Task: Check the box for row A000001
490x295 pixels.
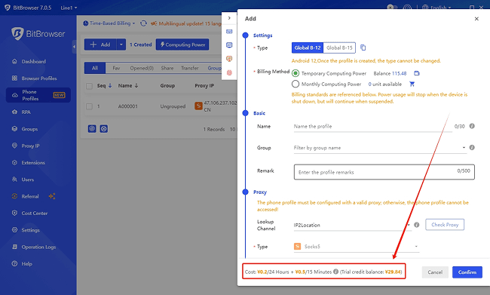Action: [x=90, y=106]
